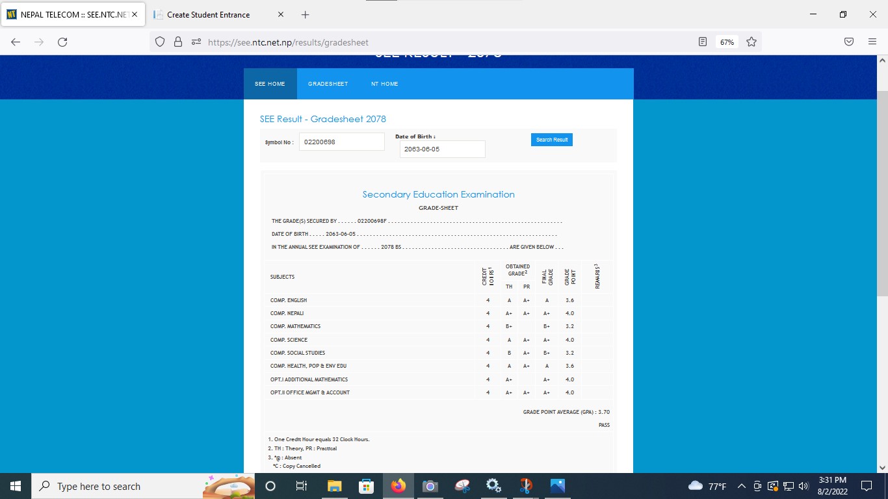The width and height of the screenshot is (888, 499).
Task: Go to NT HOME menu item
Action: [x=384, y=84]
